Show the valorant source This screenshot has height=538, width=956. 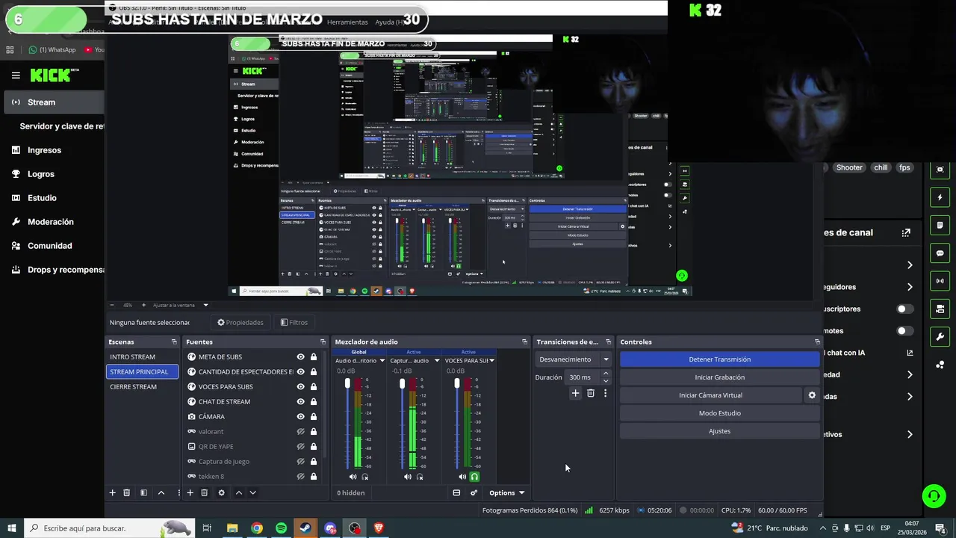tap(300, 432)
